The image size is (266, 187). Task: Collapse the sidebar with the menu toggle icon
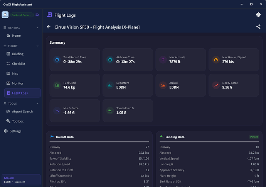click(37, 15)
